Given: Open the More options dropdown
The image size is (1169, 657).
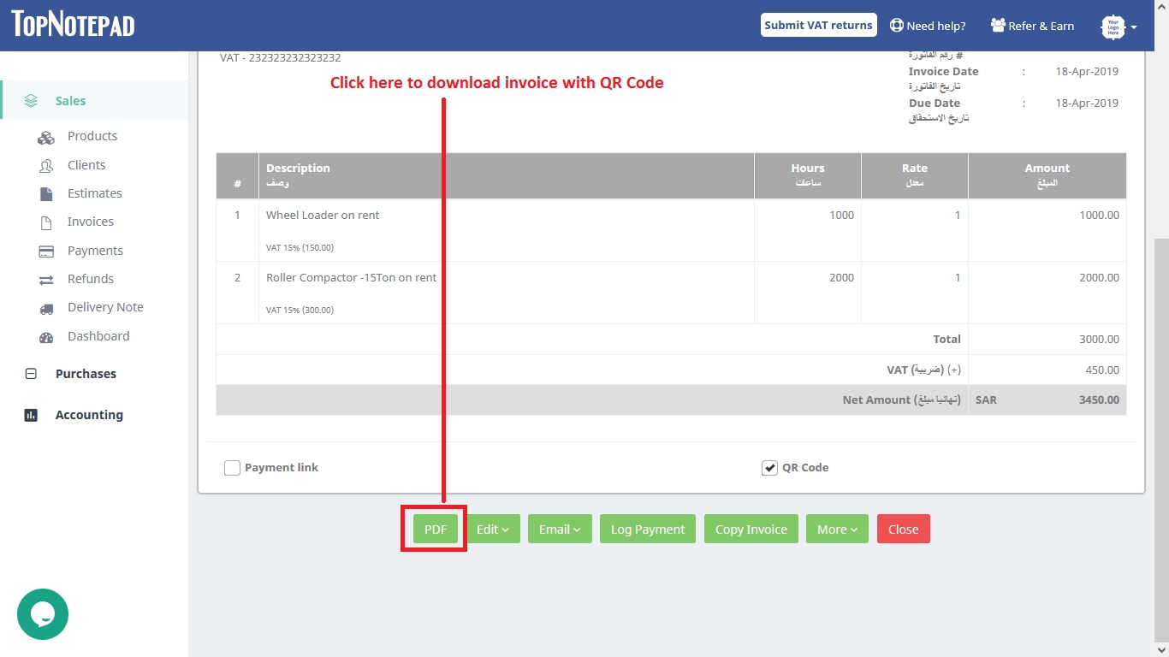Looking at the screenshot, I should (x=837, y=529).
